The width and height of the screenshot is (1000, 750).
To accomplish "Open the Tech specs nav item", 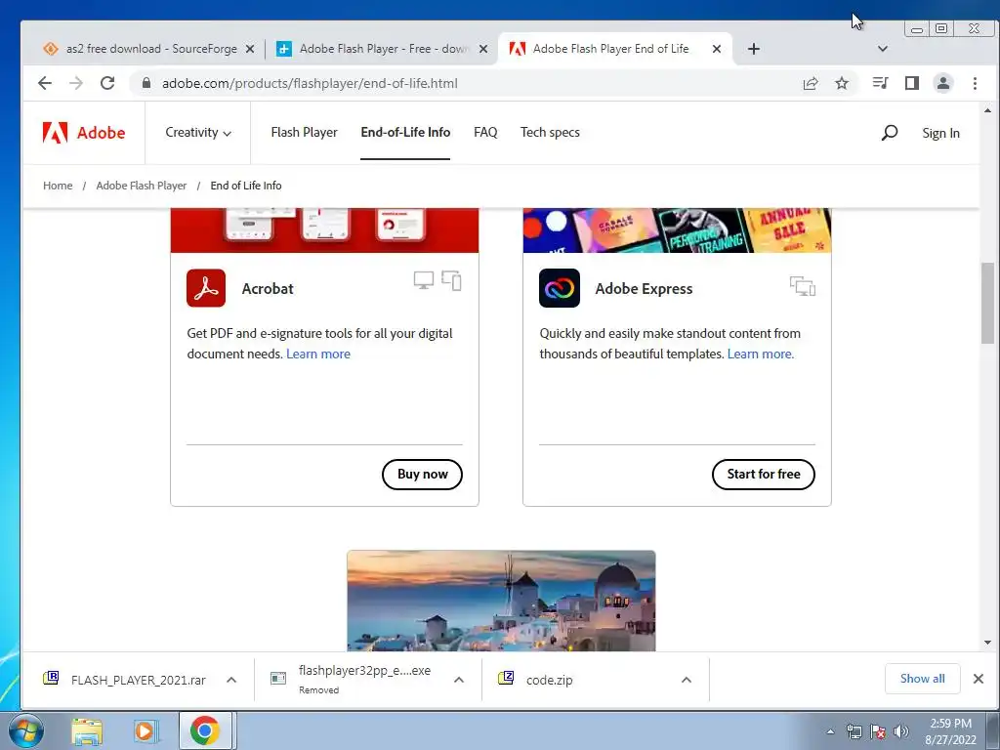I will pyautogui.click(x=550, y=132).
